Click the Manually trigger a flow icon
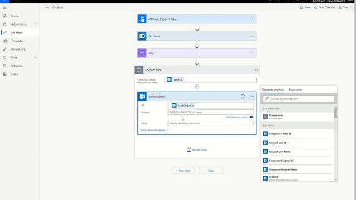The height and width of the screenshot is (200, 356). pyautogui.click(x=142, y=19)
